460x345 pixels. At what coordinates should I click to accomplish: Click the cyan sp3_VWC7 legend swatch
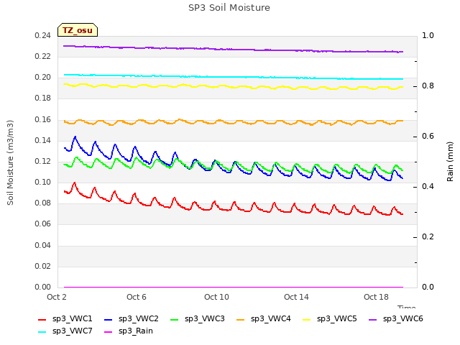pyautogui.click(x=42, y=332)
